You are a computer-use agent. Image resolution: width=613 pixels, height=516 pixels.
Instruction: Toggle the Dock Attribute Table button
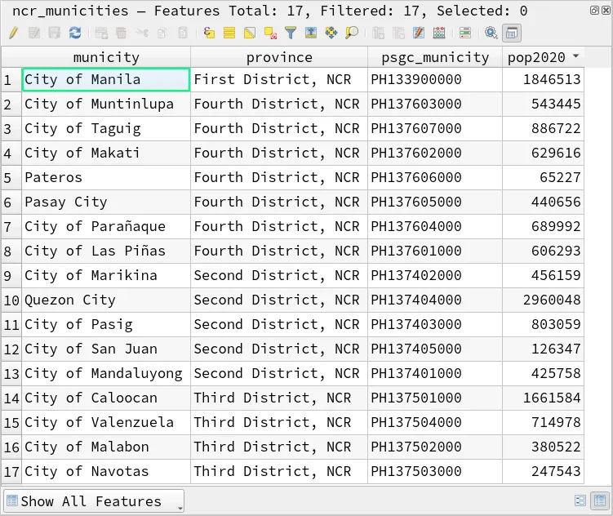click(x=511, y=33)
